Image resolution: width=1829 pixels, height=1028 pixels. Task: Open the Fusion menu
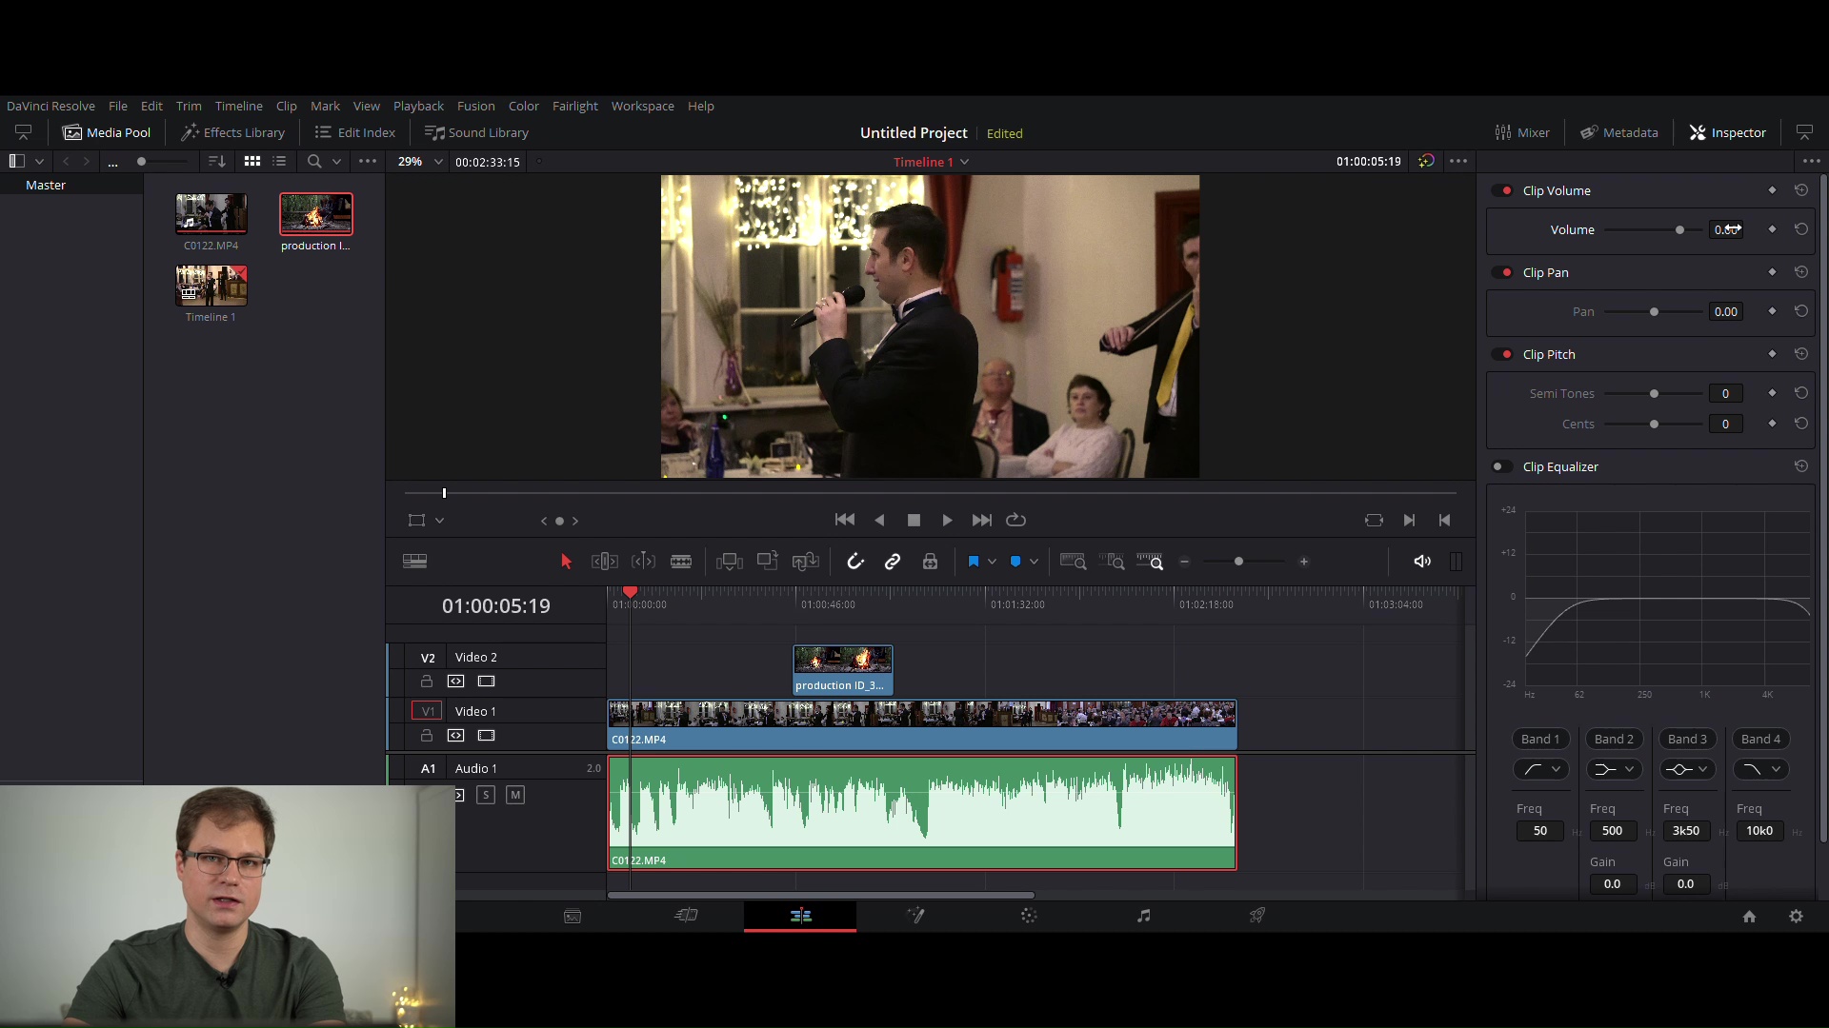tap(475, 106)
